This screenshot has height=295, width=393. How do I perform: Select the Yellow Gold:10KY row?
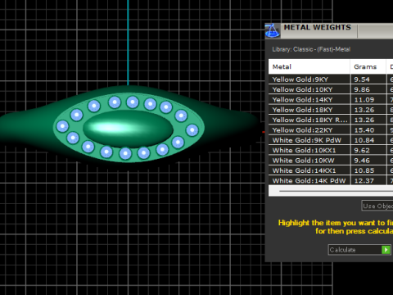click(x=331, y=89)
